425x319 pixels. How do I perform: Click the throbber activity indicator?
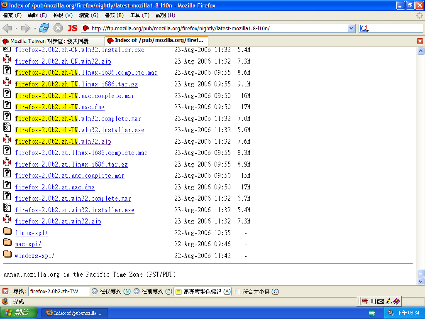[420, 15]
